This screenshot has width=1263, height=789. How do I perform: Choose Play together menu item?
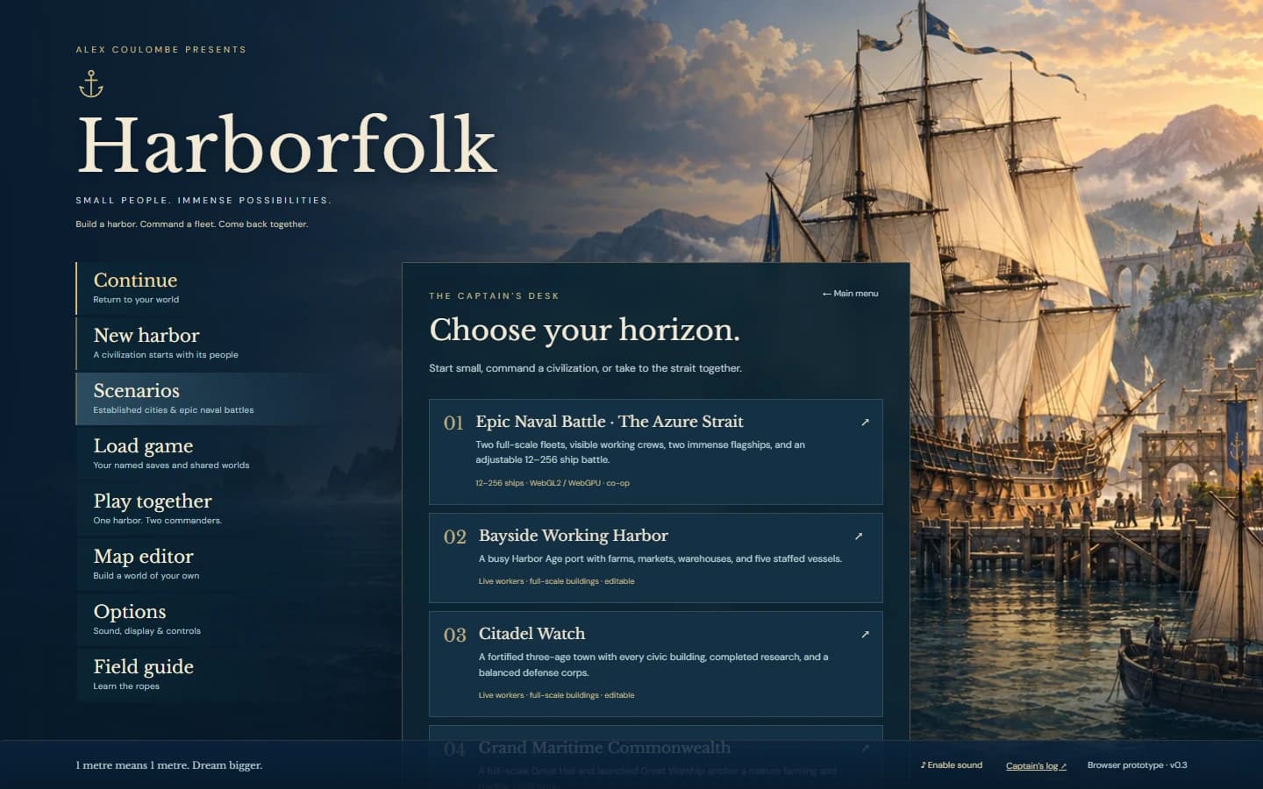pyautogui.click(x=207, y=509)
